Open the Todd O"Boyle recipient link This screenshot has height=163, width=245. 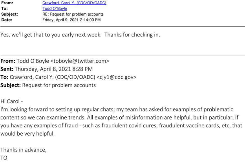55,8
